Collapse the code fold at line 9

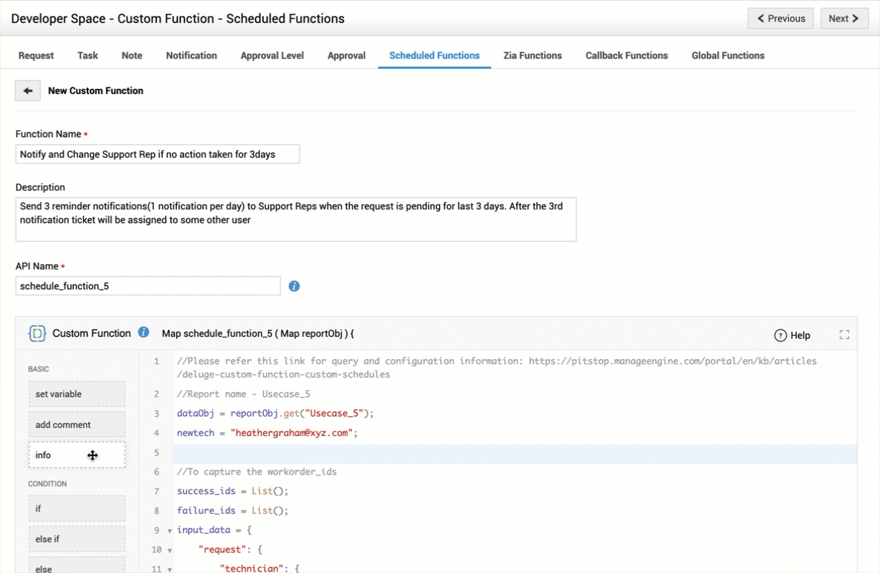[170, 531]
